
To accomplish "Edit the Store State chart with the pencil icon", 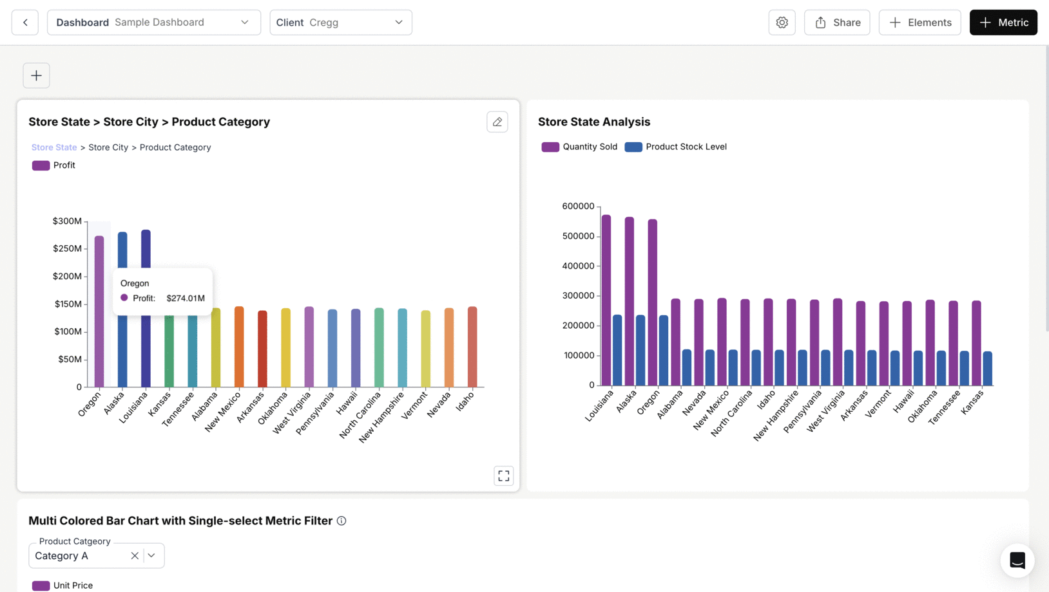I will [x=497, y=122].
